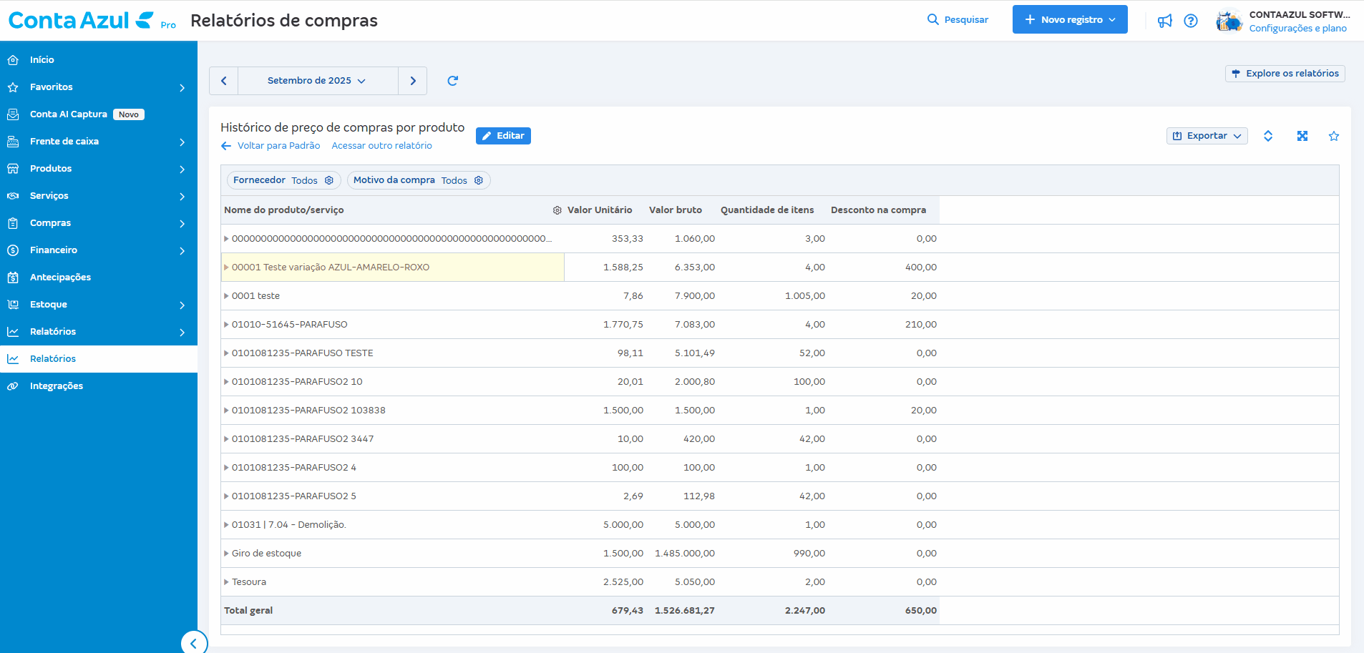1364x653 pixels.
Task: Open the Exportar dropdown
Action: click(1207, 136)
